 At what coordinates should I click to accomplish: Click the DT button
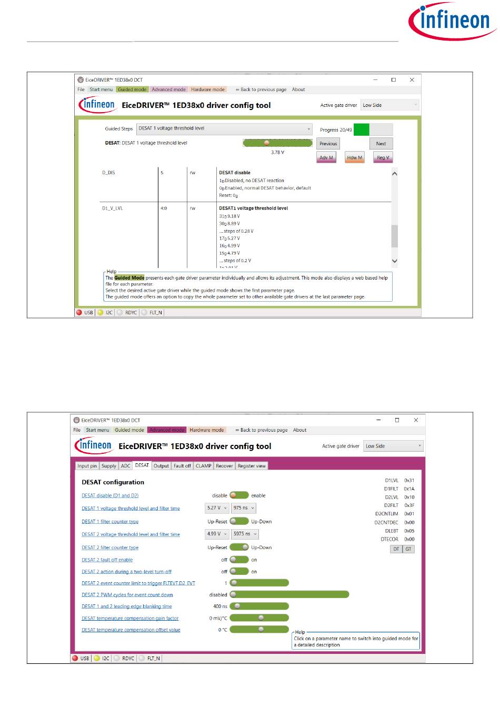tap(396, 549)
